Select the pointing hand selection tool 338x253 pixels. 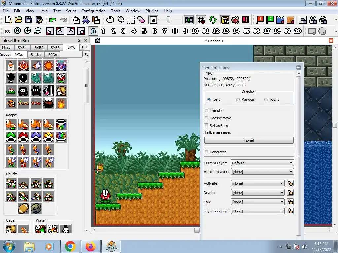click(x=120, y=20)
